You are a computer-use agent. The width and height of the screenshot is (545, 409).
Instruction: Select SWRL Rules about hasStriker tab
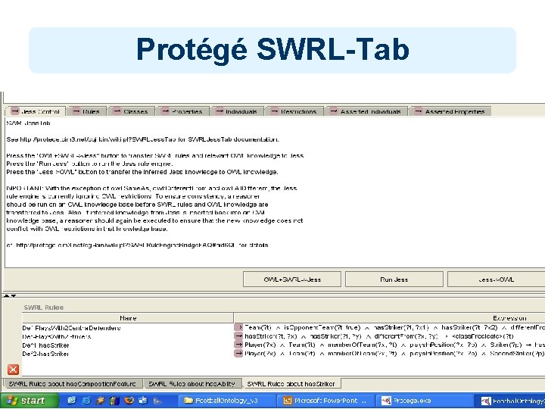click(291, 383)
